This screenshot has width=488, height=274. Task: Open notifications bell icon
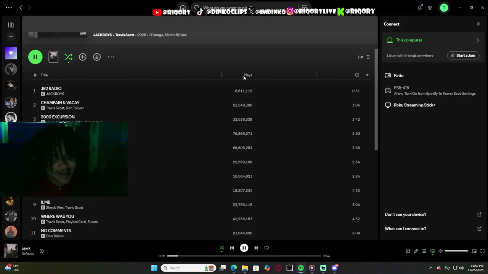[x=419, y=8]
